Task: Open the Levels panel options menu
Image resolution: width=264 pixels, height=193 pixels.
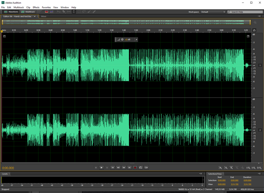Action: point(201,174)
